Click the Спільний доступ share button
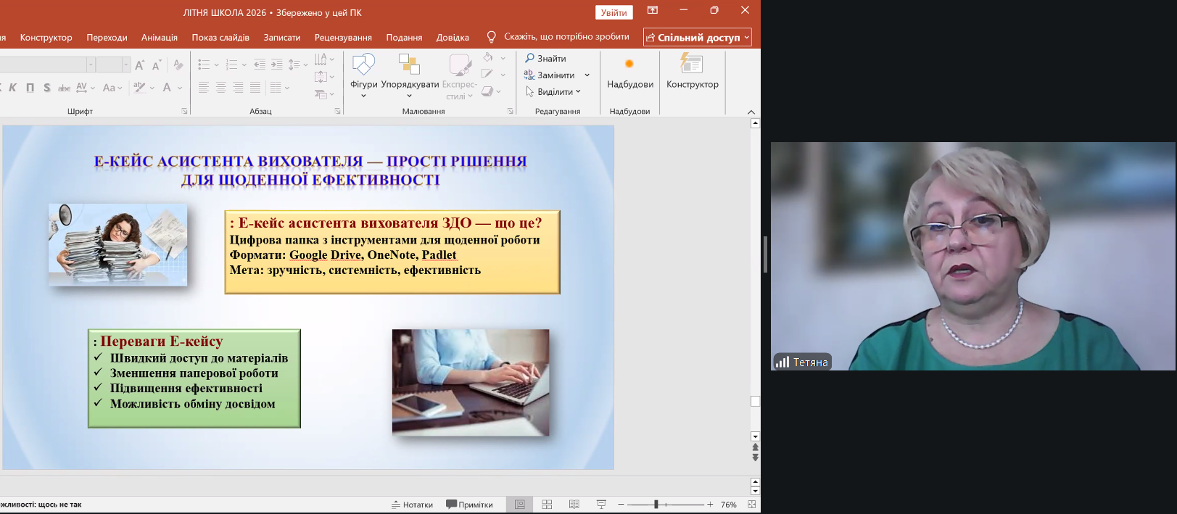This screenshot has width=1177, height=514. point(698,37)
